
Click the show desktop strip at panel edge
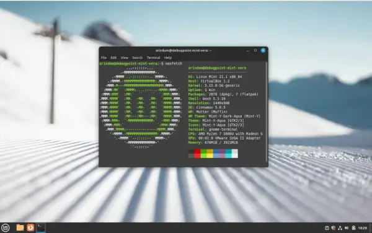[370, 228]
